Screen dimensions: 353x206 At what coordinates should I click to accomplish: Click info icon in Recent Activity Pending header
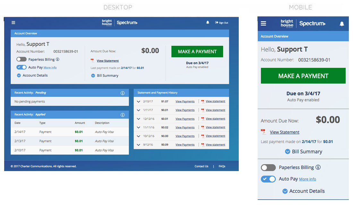[x=123, y=93]
